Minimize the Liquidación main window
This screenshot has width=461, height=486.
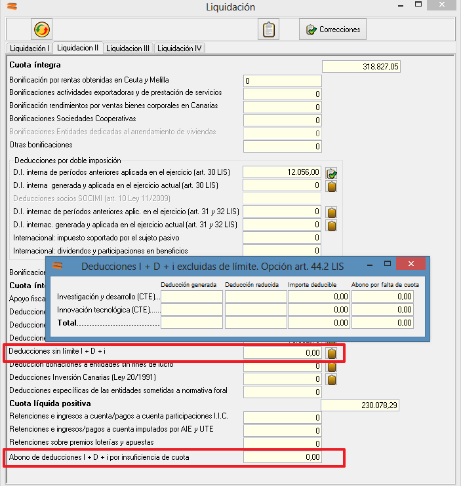401,6
